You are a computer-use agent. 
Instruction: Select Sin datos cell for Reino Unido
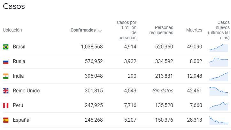[x=163, y=91]
